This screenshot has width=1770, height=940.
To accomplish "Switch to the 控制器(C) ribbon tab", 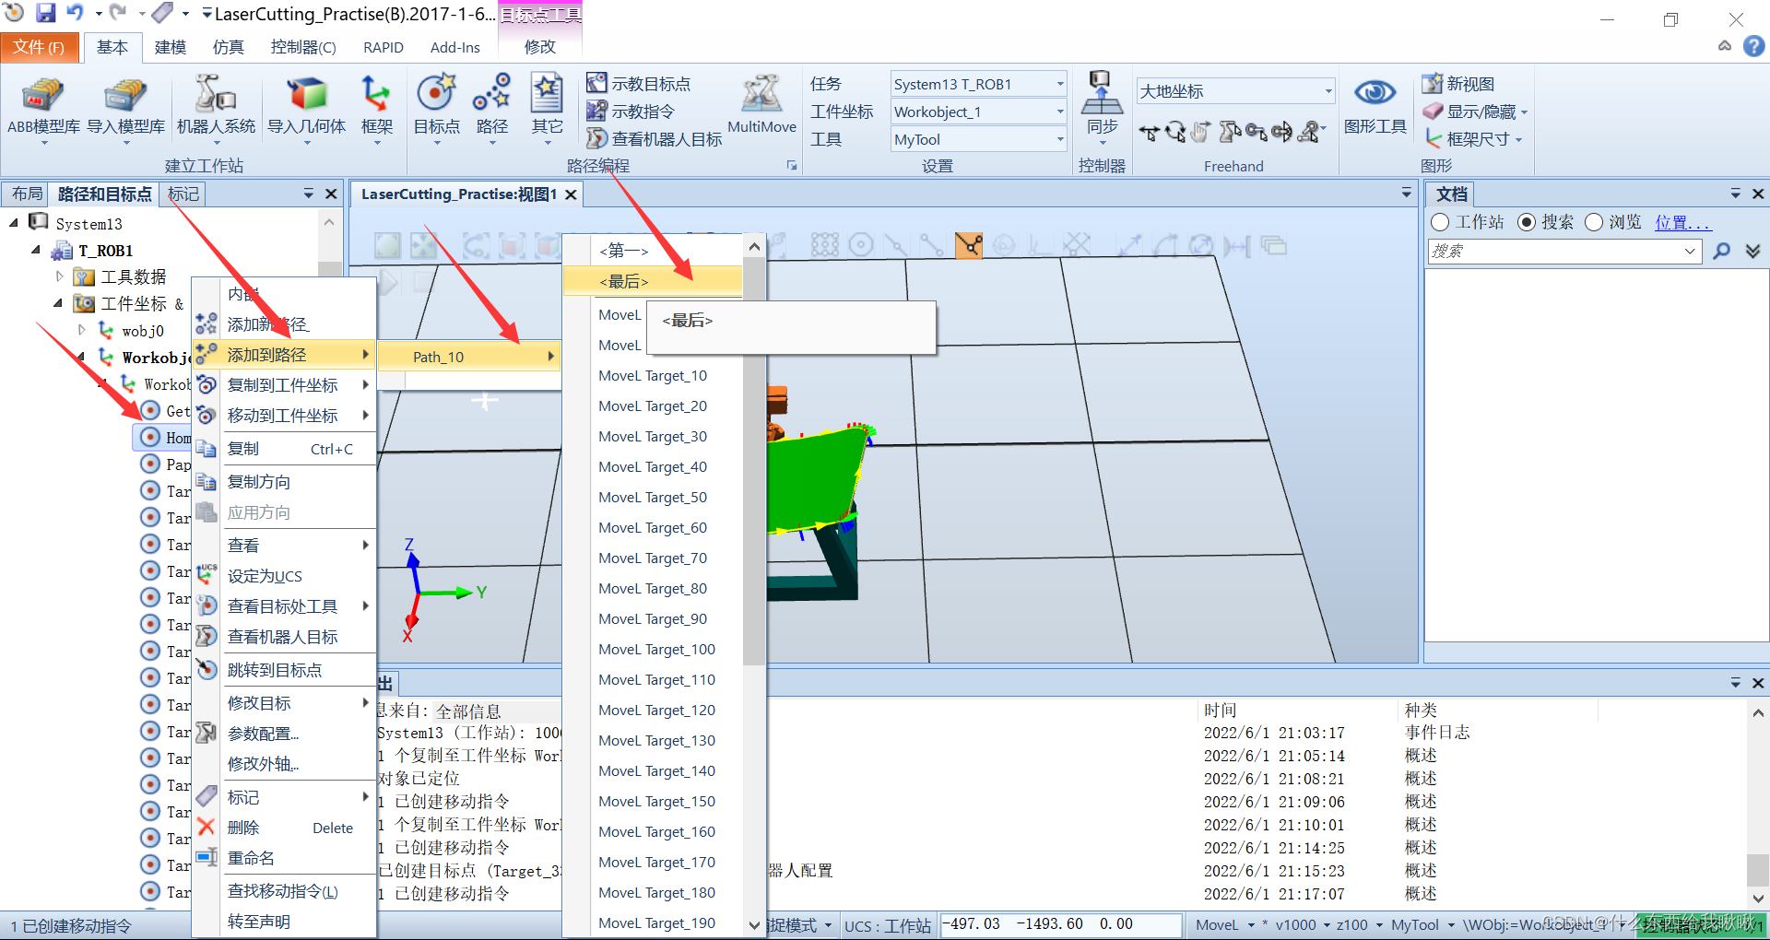I will pyautogui.click(x=303, y=47).
